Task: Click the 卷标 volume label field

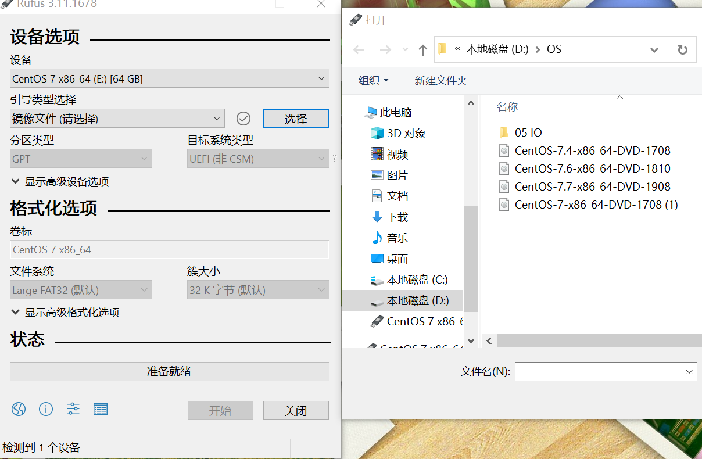Action: pos(170,250)
